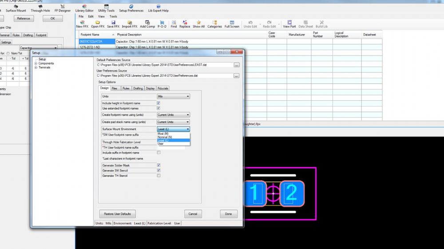Enable Generate TH Stencil checkbox
Viewport: 444px width, 249px height.
click(159, 176)
